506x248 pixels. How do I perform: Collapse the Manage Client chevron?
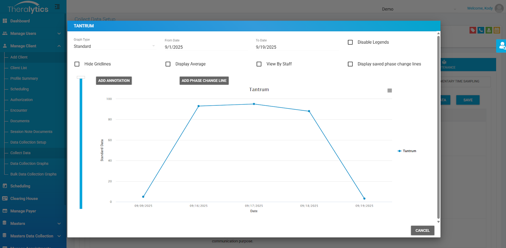(59, 46)
